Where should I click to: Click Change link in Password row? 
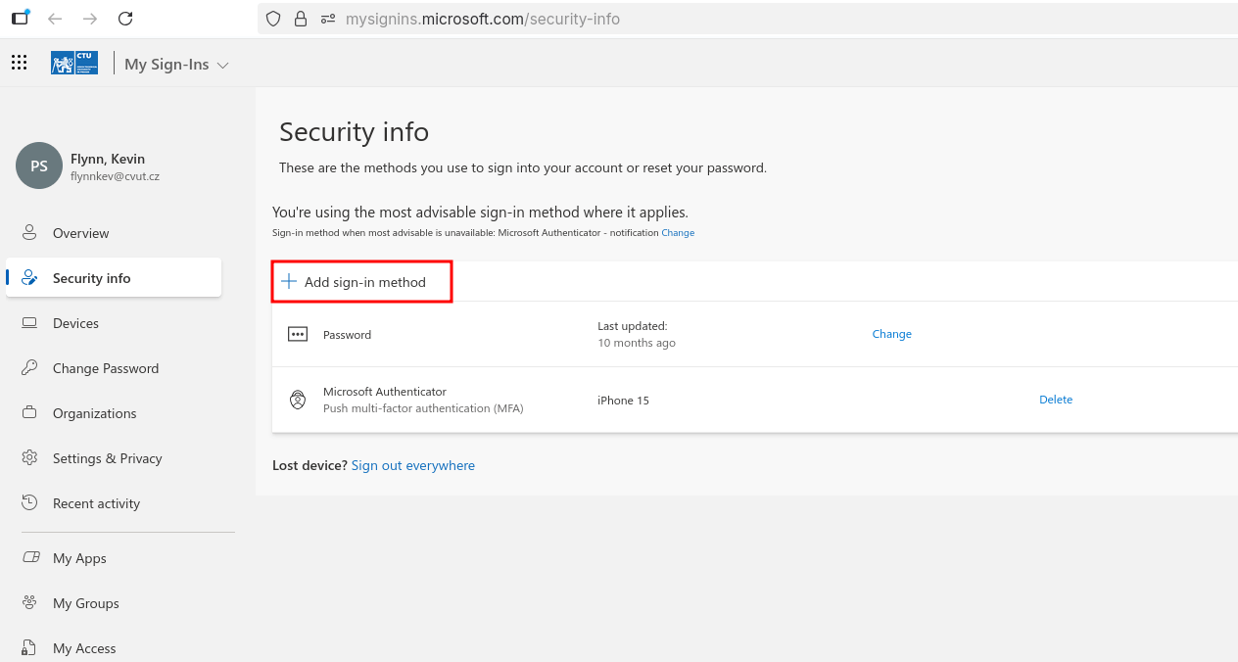(891, 334)
